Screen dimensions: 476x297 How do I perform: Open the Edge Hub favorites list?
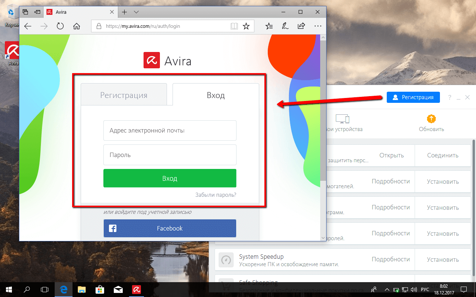[x=269, y=26]
